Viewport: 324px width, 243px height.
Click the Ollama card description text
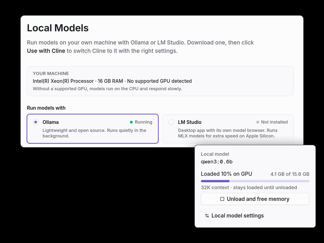click(x=94, y=133)
